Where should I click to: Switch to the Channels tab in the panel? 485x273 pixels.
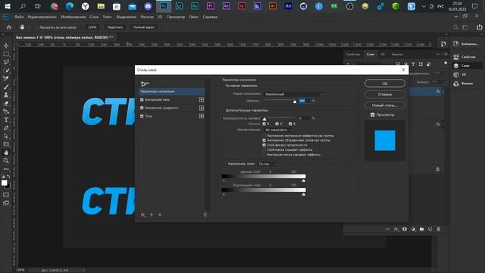click(x=397, y=55)
